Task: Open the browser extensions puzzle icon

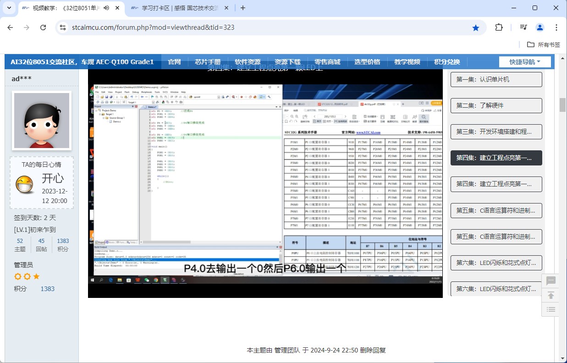Action: 499,27
